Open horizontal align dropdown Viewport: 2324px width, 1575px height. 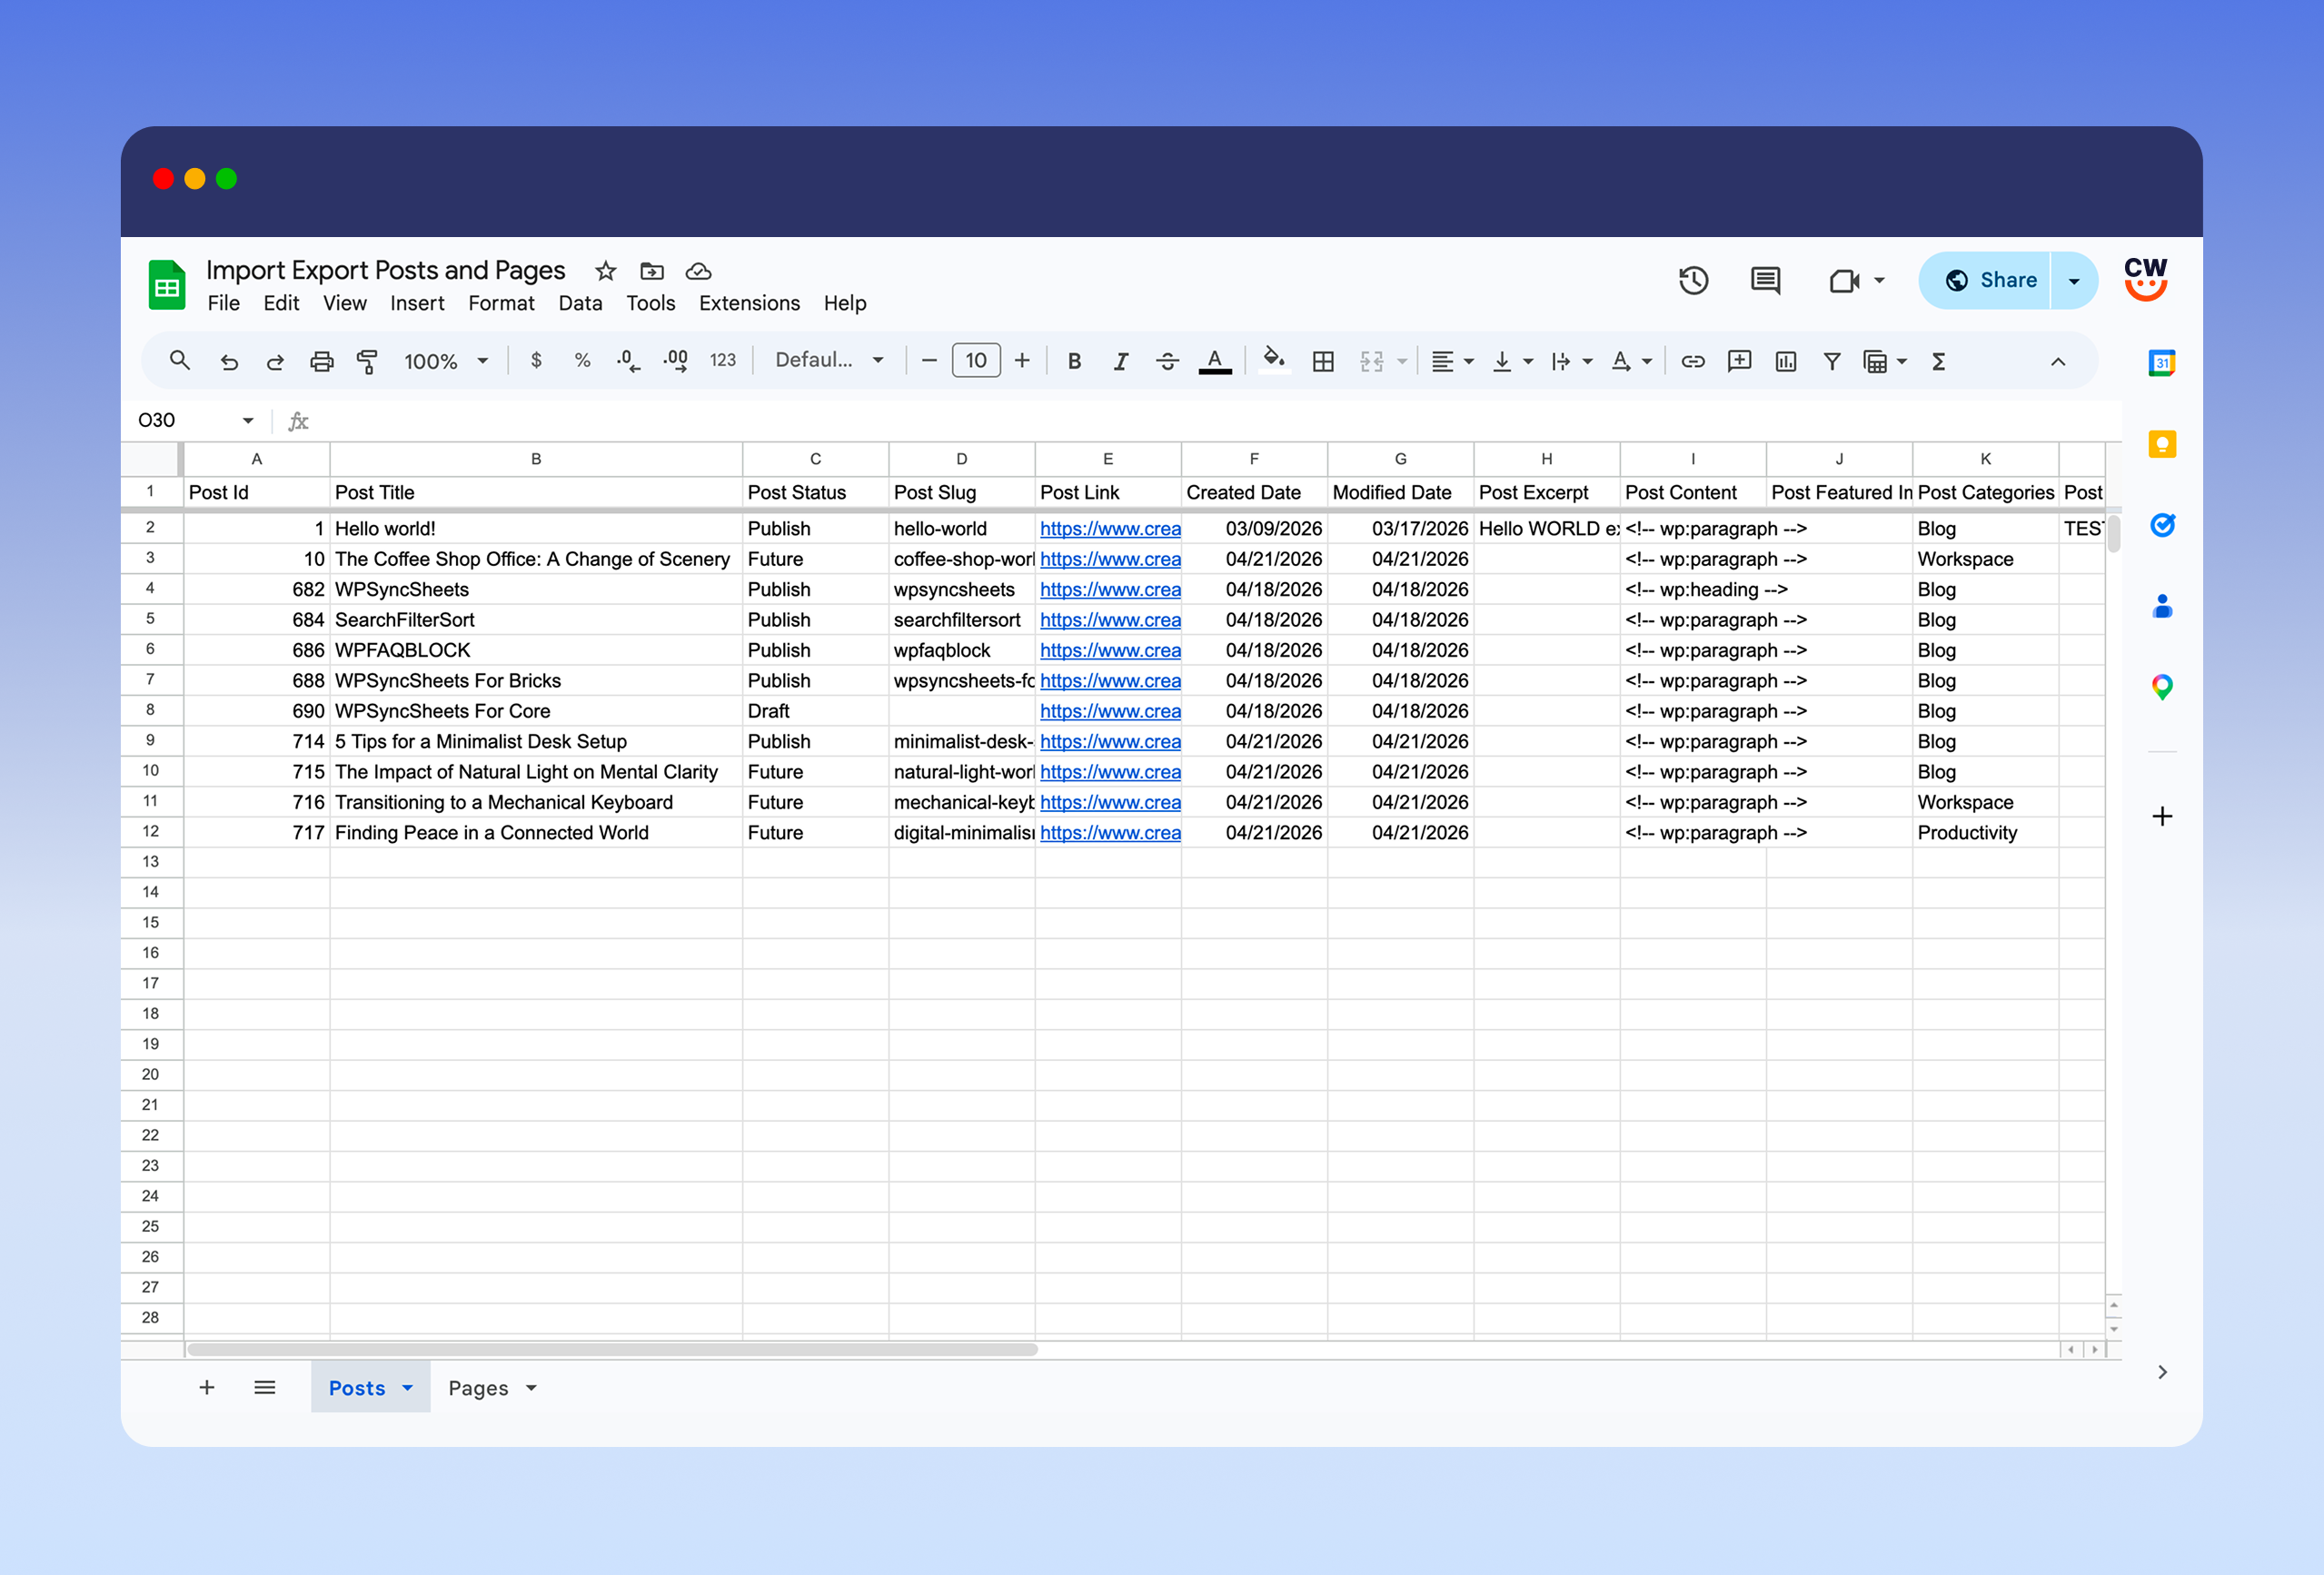coord(1452,361)
